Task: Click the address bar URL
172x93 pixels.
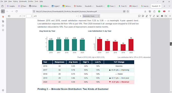Action: (x=67, y=12)
